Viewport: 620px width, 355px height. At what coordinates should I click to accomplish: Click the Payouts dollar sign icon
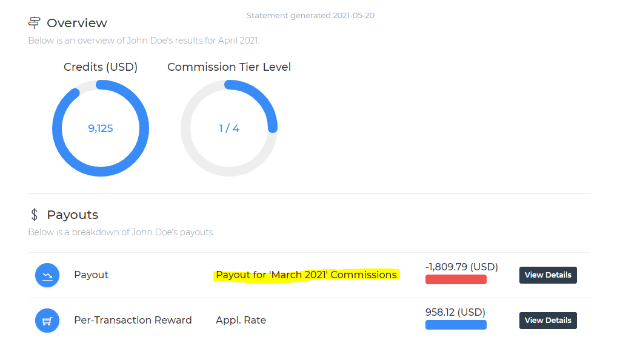pos(35,215)
